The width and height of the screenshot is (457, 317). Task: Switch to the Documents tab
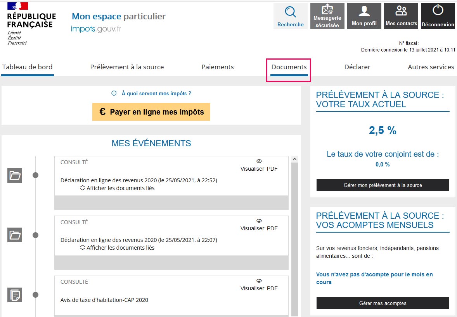pos(288,67)
